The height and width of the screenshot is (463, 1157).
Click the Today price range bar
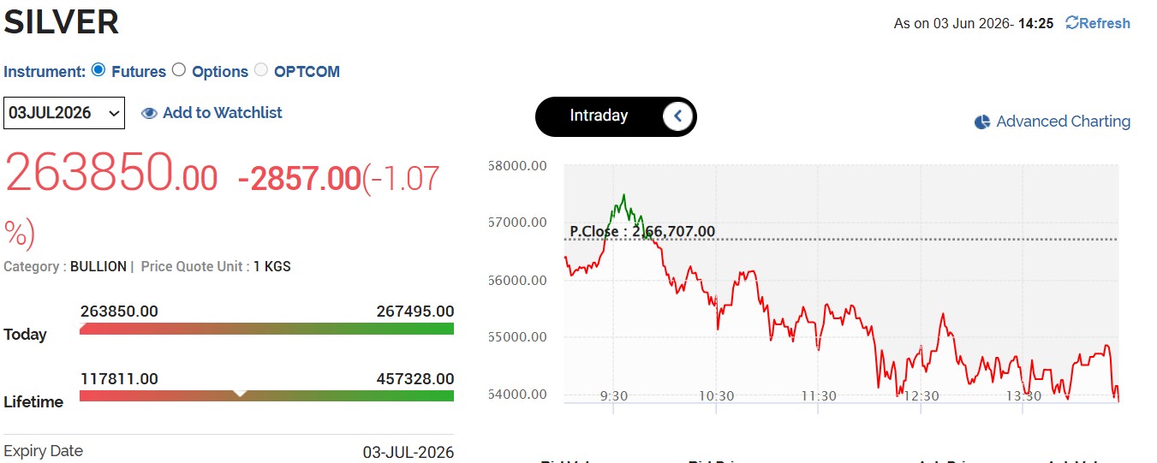[x=267, y=329]
